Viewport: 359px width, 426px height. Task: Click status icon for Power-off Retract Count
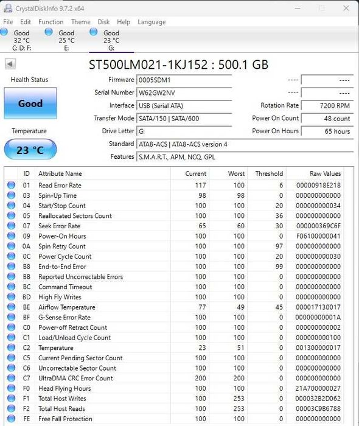click(x=11, y=327)
